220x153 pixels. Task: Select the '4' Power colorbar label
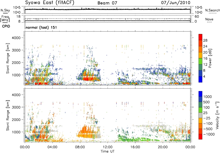(204, 76)
